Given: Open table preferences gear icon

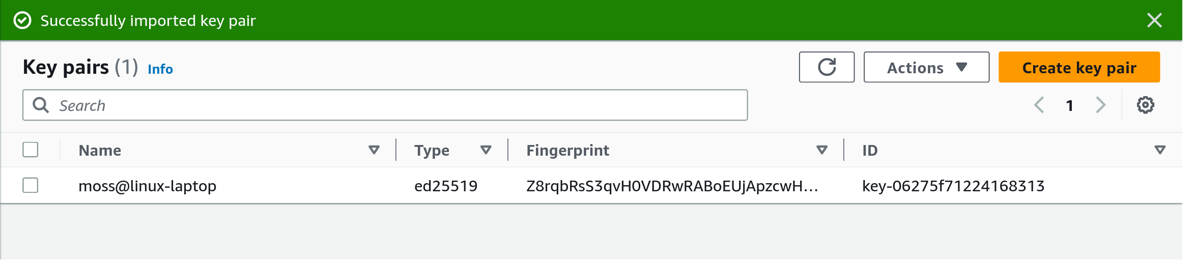Looking at the screenshot, I should pos(1145,105).
